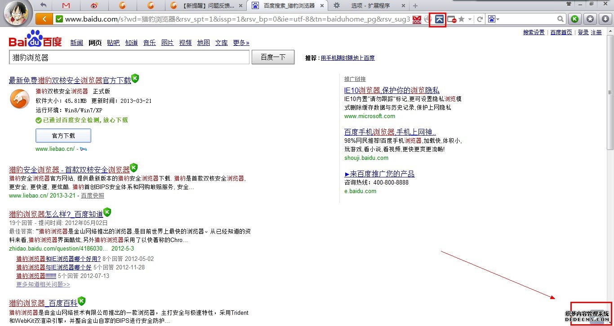614x326 pixels.
Task: Switch to the pinned Gmail tab
Action: coord(66,6)
